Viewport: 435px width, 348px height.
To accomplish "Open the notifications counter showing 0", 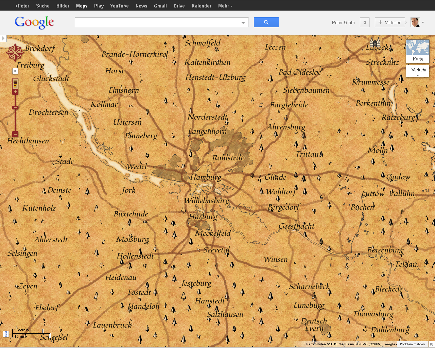I will pyautogui.click(x=364, y=22).
